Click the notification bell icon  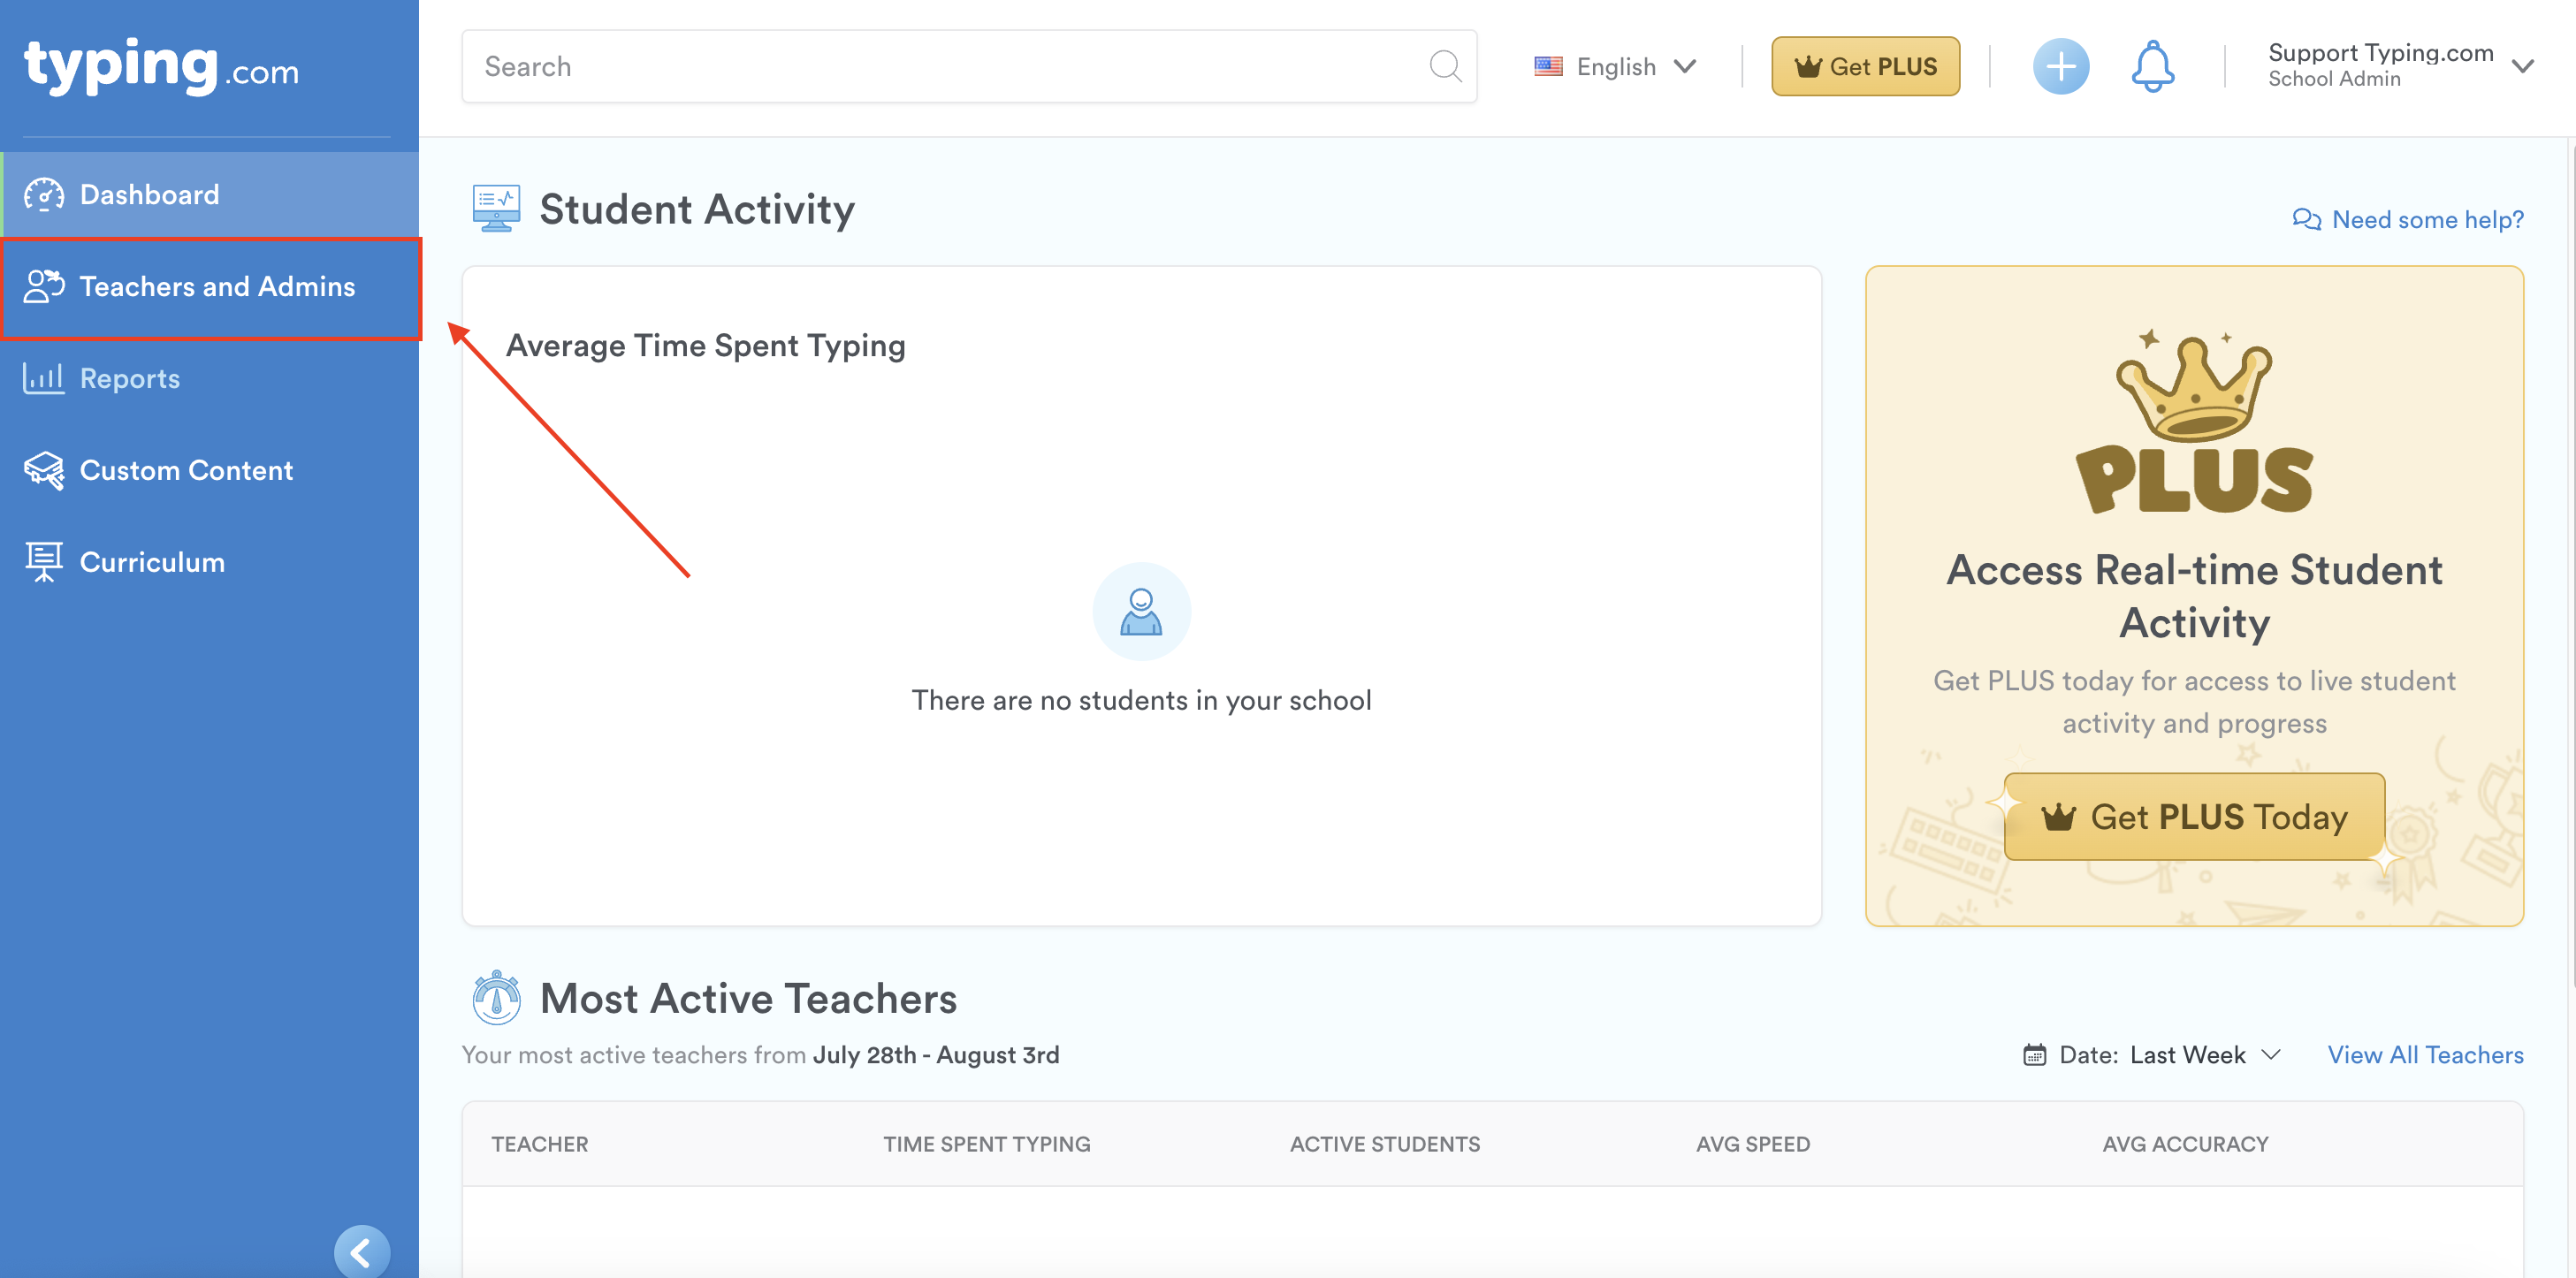point(2152,67)
